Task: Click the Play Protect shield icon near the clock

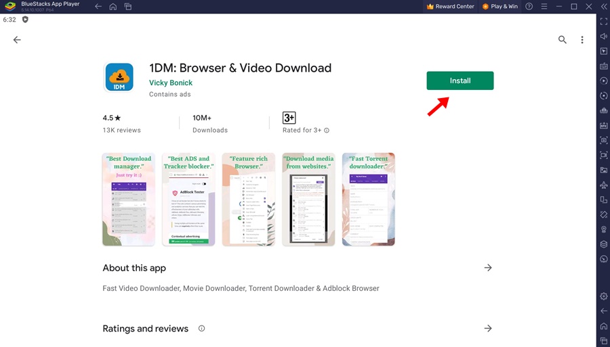Action: coord(25,20)
